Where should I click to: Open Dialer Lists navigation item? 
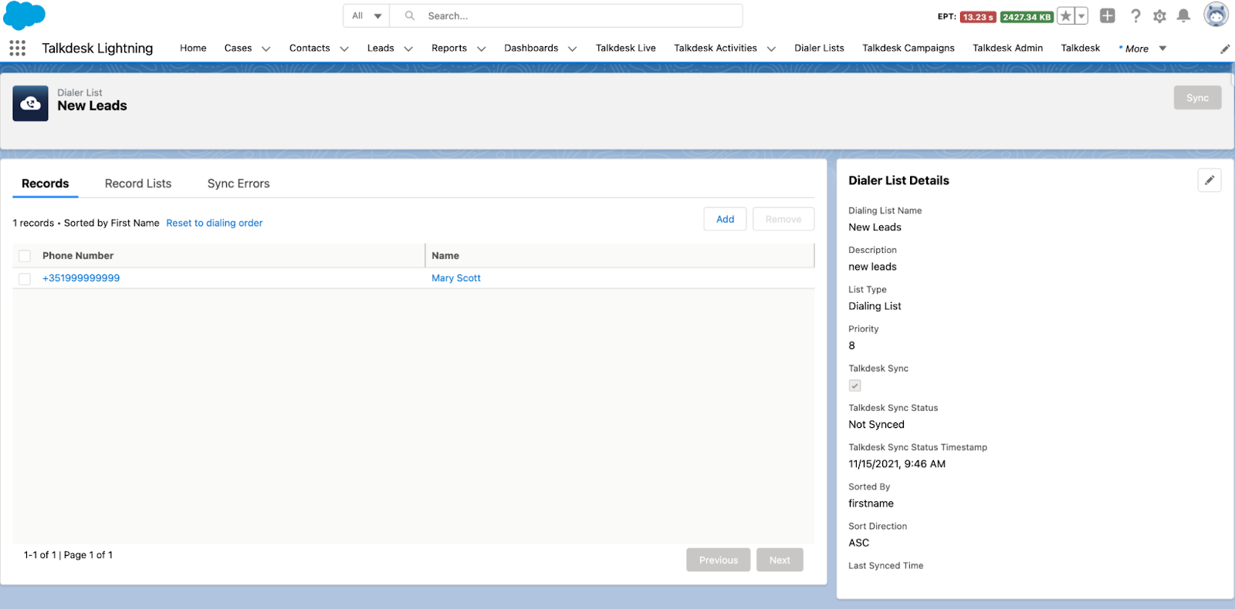pyautogui.click(x=819, y=48)
